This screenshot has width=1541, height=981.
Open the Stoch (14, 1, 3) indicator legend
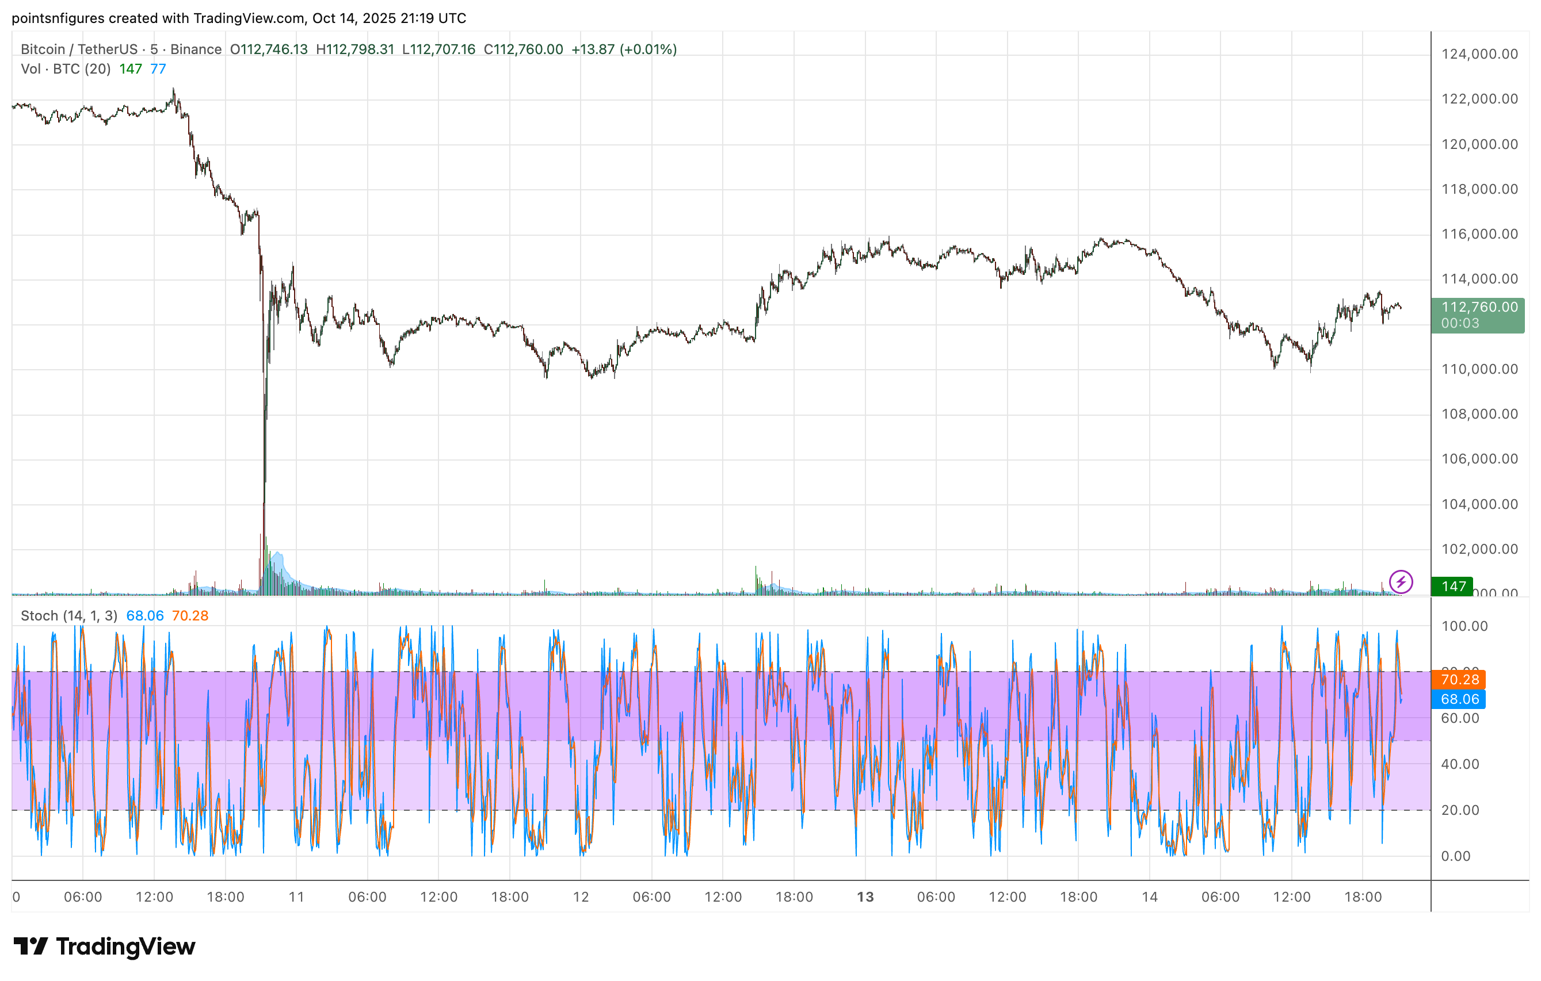point(69,615)
